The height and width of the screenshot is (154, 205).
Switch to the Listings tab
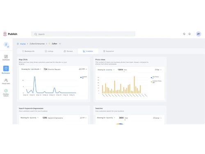[x=49, y=51]
